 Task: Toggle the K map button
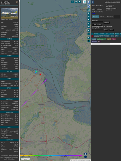pos(89,19)
